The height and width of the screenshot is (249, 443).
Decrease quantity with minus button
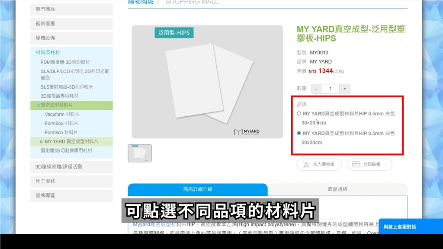tap(316, 89)
